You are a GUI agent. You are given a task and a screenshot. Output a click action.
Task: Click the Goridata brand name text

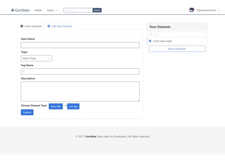[x=22, y=10]
